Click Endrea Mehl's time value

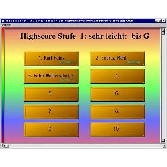tap(134, 62)
